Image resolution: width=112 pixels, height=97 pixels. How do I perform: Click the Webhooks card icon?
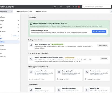point(31,90)
